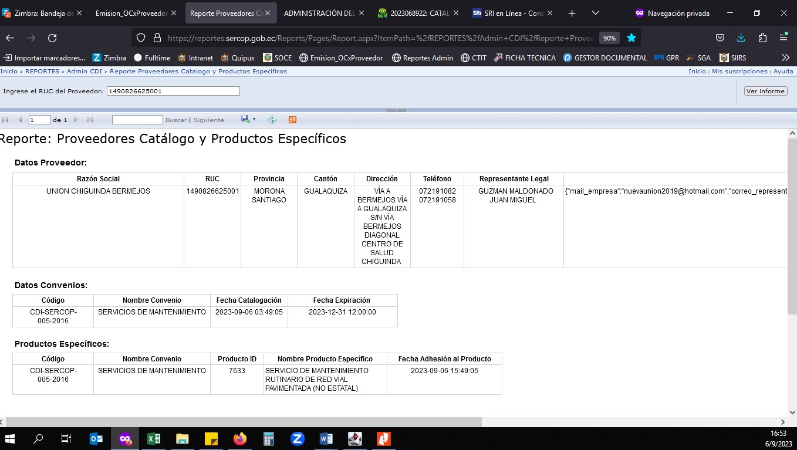
Task: Open the extensions puzzle icon
Action: click(x=762, y=38)
